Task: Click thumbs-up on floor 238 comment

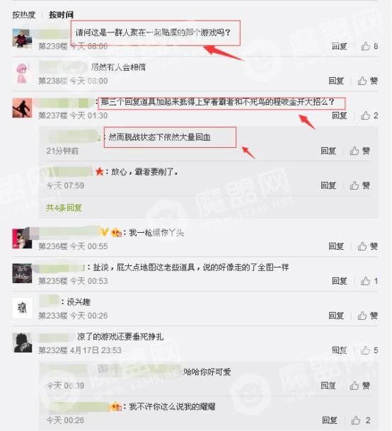Action: click(367, 81)
